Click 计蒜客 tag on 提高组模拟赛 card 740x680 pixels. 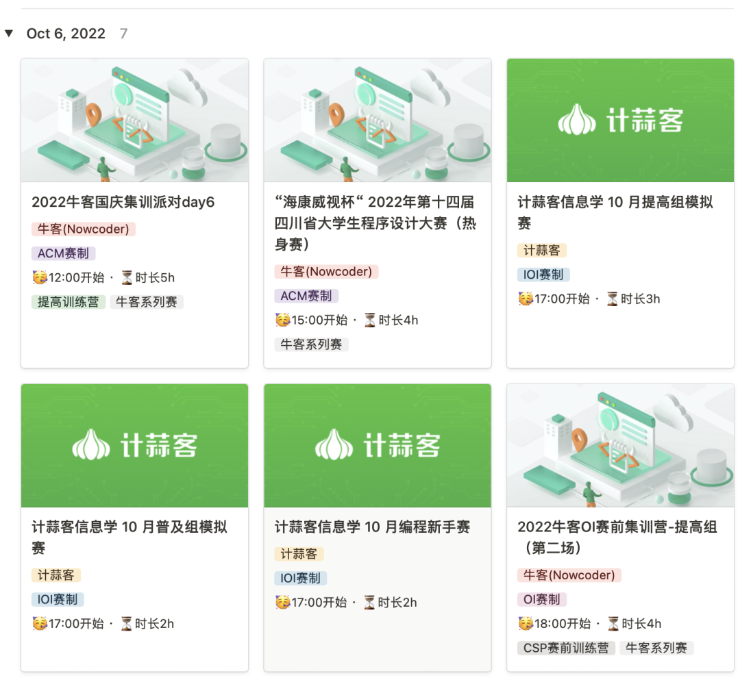(x=542, y=251)
